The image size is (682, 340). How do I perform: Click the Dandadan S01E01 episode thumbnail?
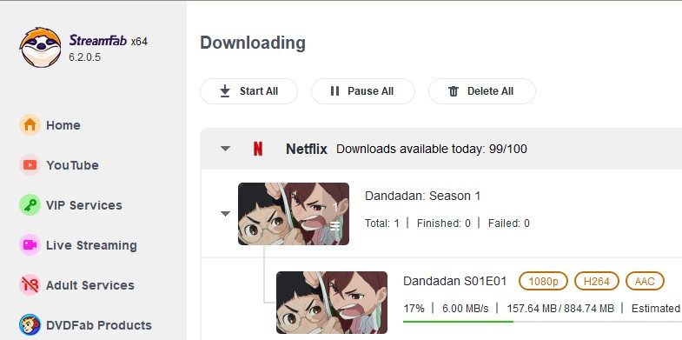click(331, 303)
